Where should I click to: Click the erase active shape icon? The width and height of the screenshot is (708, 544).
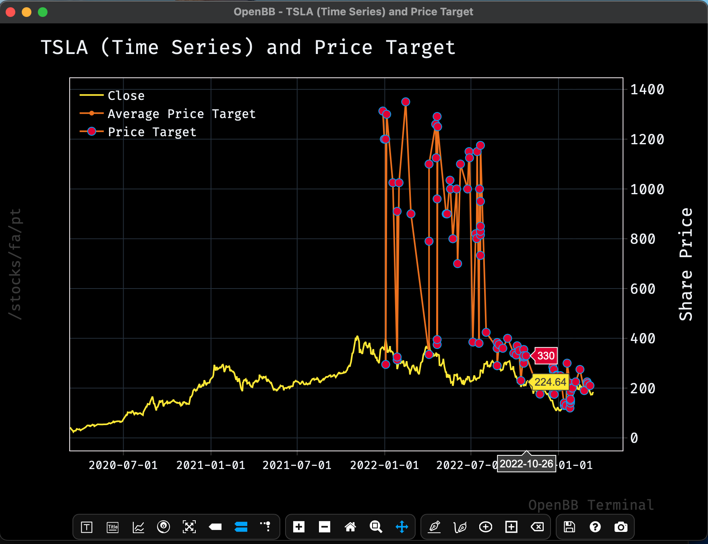pos(537,527)
